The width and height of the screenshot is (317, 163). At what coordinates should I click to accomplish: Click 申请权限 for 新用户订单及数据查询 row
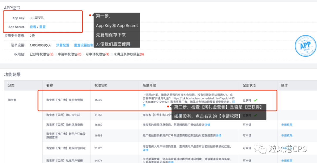click(x=287, y=135)
